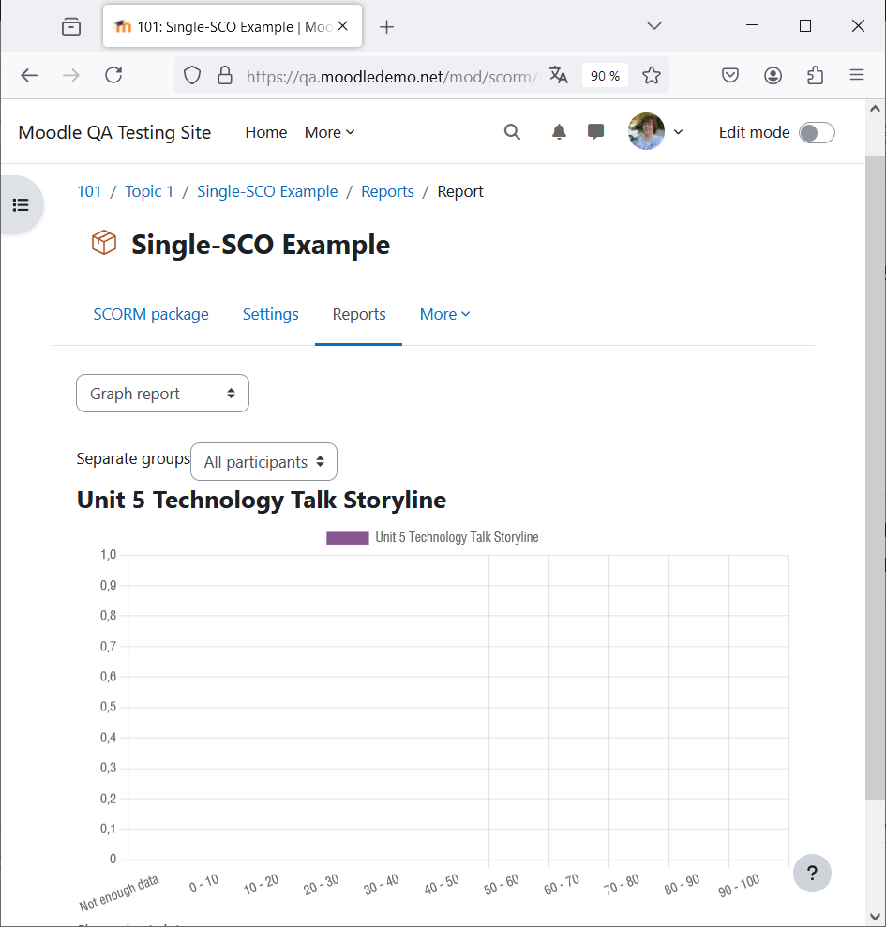Maximize the browser window

(805, 25)
